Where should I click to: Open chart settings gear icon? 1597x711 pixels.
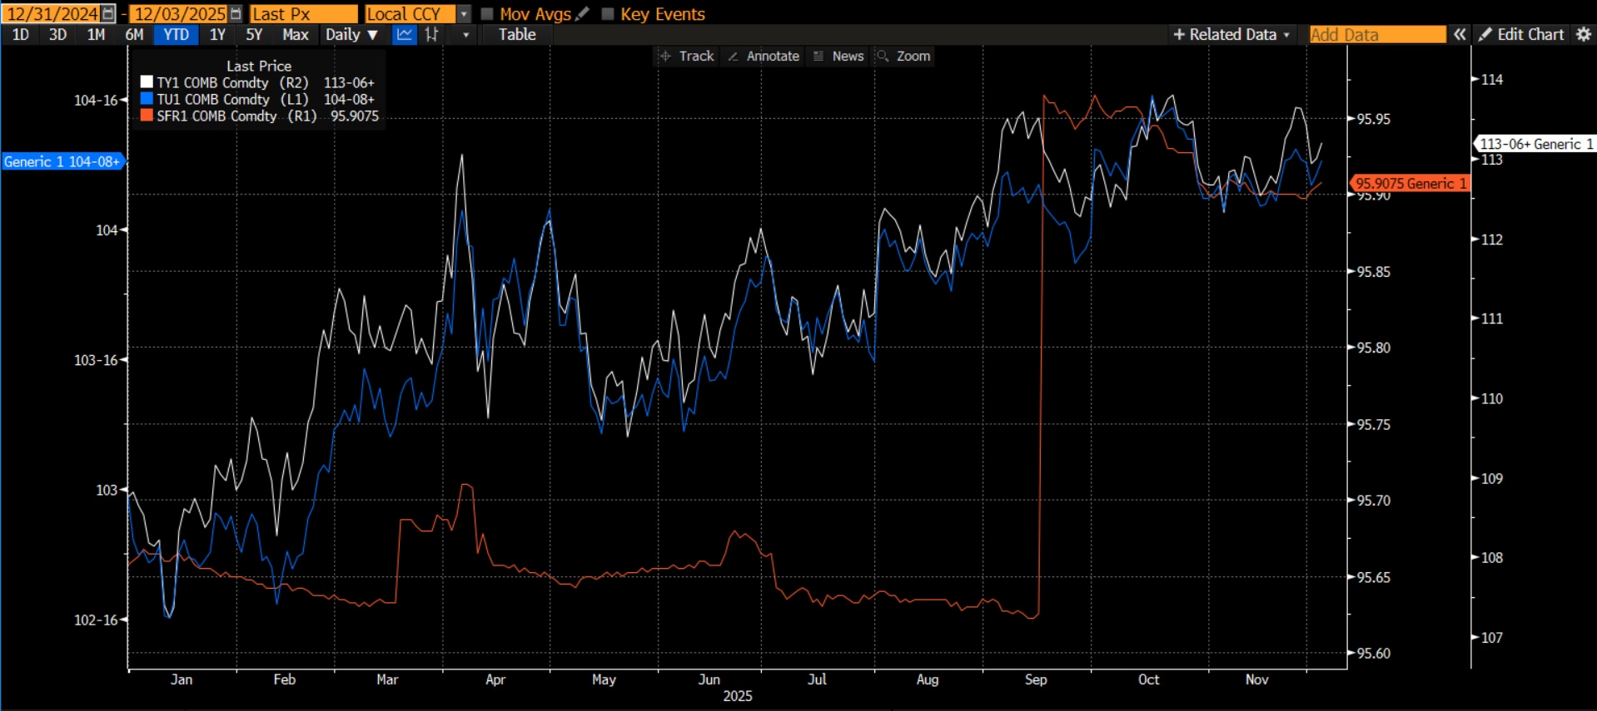1584,35
